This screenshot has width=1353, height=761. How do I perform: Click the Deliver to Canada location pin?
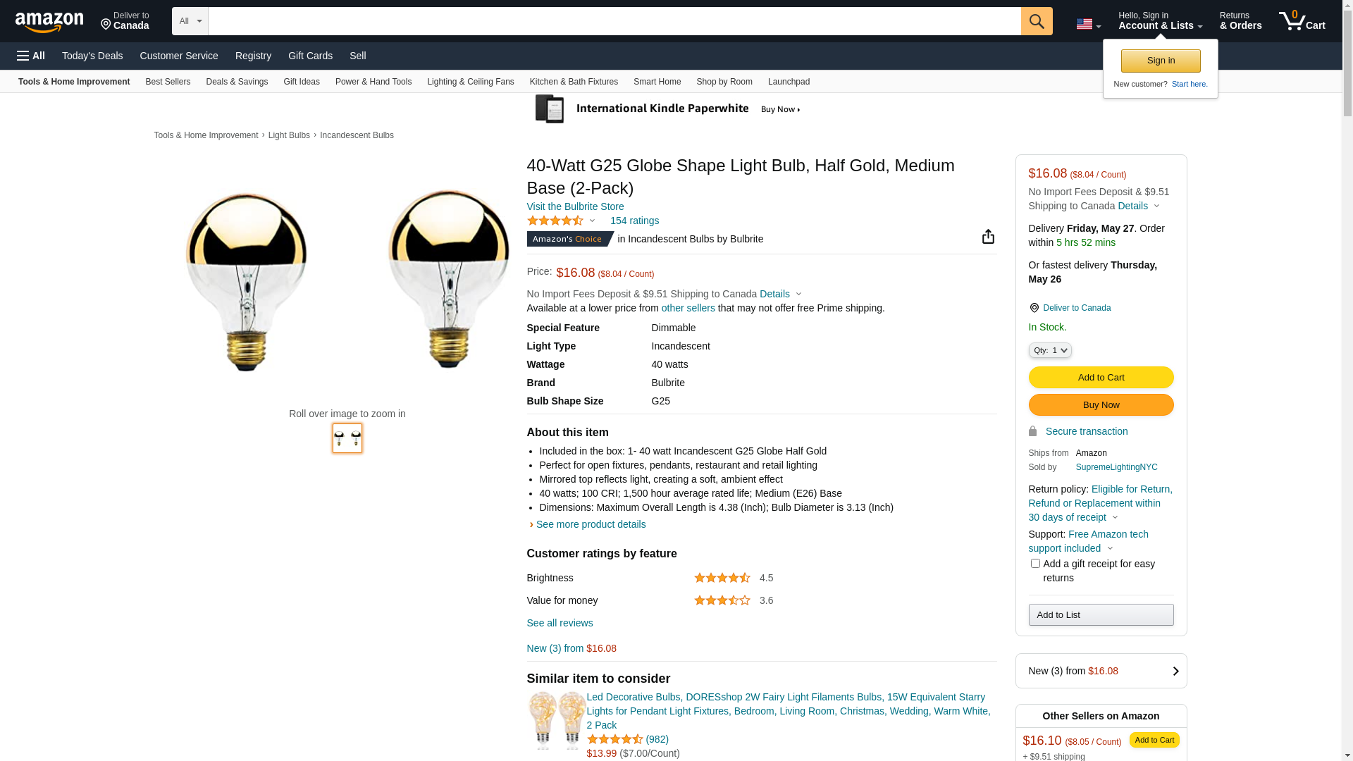pyautogui.click(x=1034, y=308)
